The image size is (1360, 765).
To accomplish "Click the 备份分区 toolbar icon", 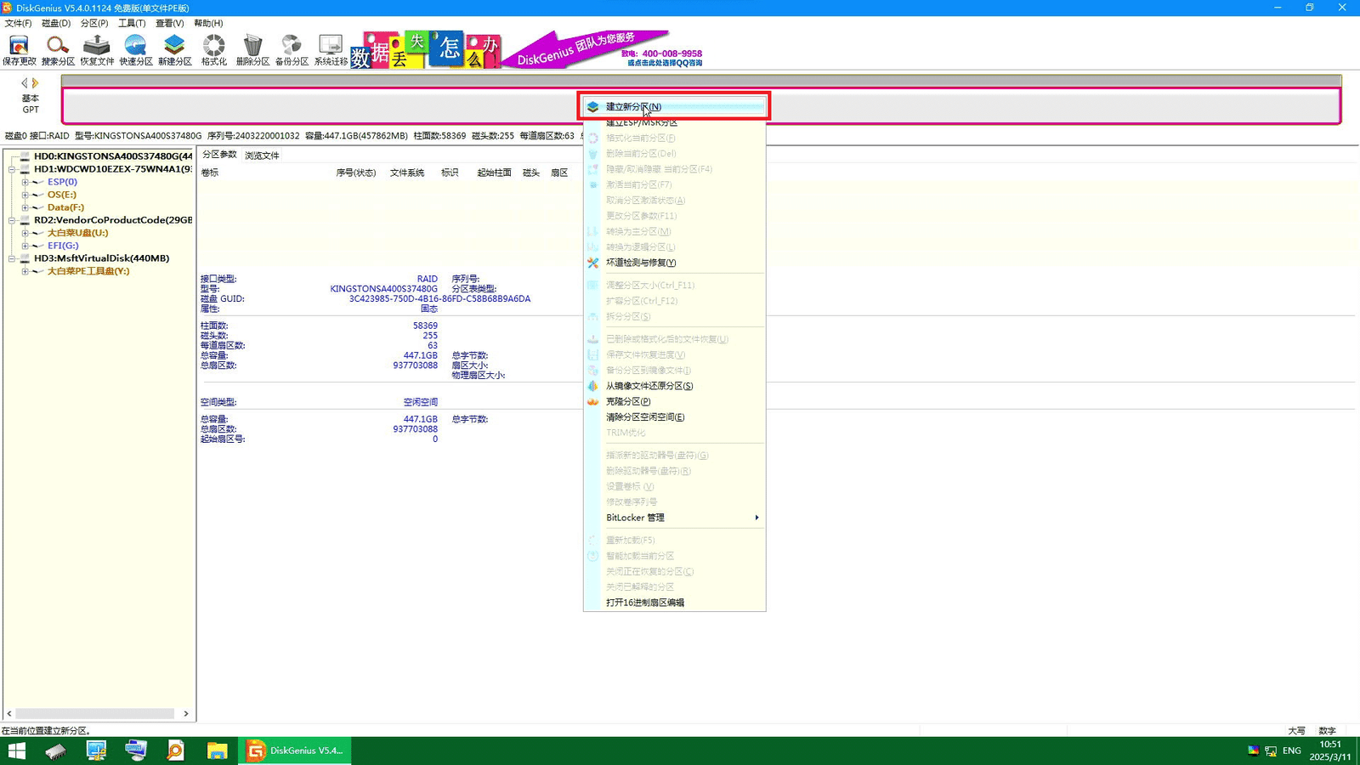I will (292, 50).
